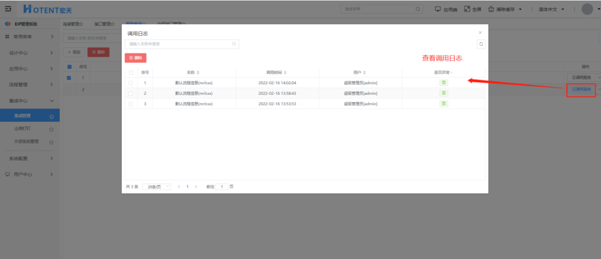The width and height of the screenshot is (601, 259).
Task: Go to previous page arrow in pagination
Action: 179,187
